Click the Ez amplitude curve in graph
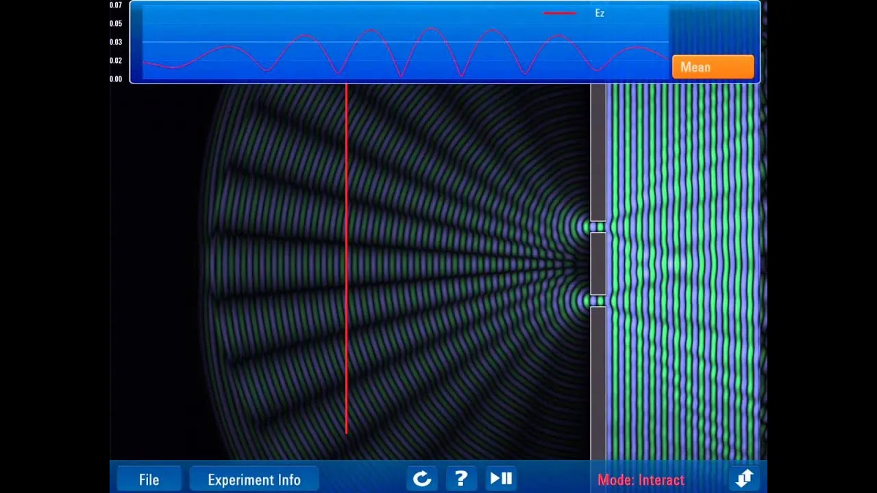Image resolution: width=877 pixels, height=493 pixels. click(x=404, y=51)
